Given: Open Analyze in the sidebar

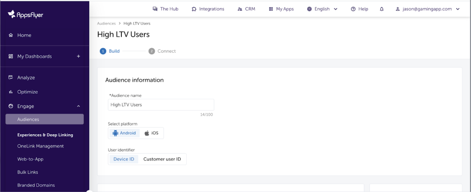Looking at the screenshot, I should point(26,77).
